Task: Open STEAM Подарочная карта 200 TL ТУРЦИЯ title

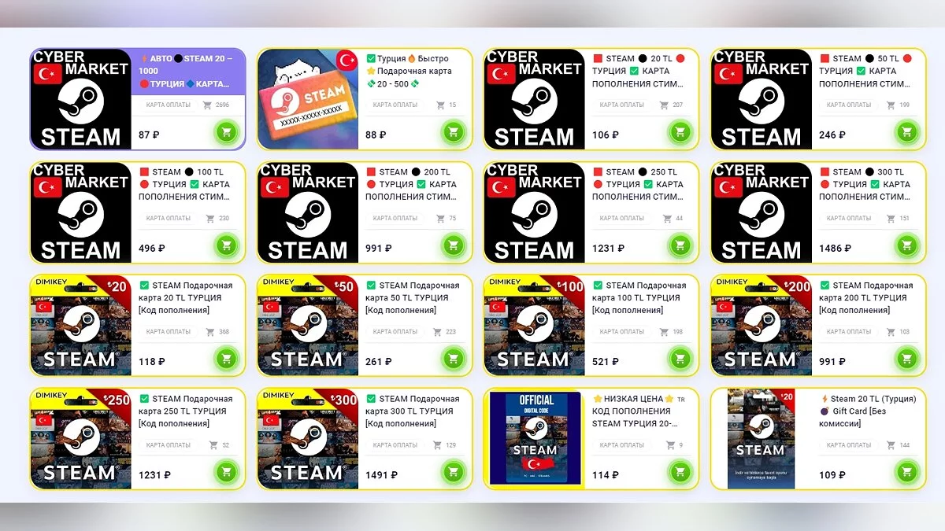Action: pyautogui.click(x=865, y=297)
